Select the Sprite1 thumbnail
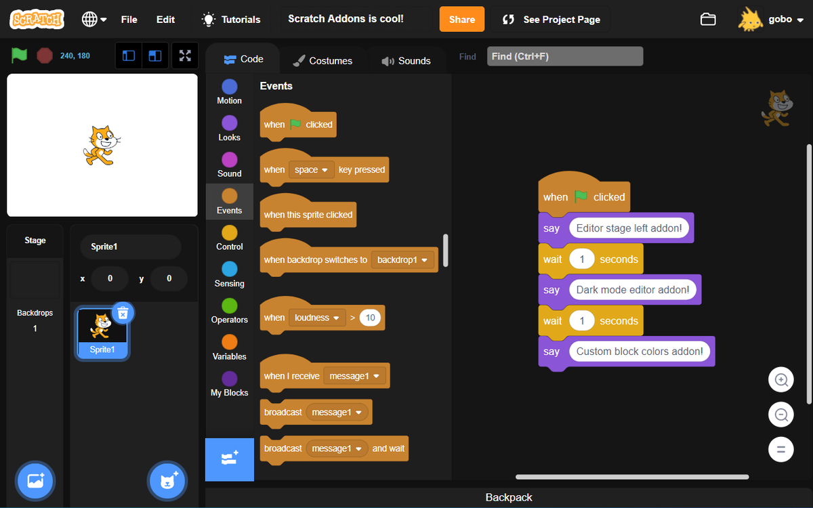This screenshot has width=813, height=508. point(102,333)
